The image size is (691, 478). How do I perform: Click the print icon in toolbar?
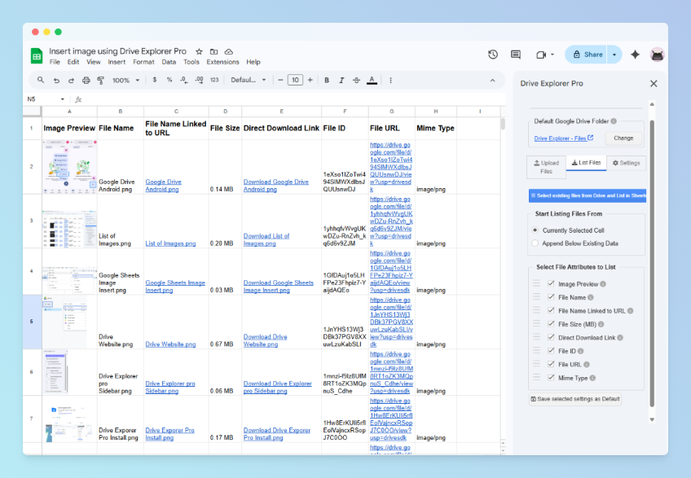pos(86,81)
